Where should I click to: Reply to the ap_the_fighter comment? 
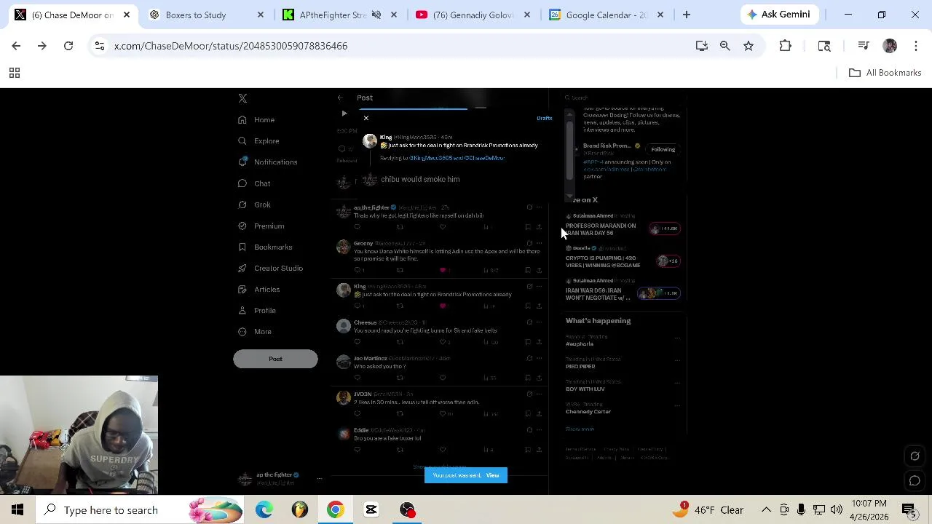[357, 227]
